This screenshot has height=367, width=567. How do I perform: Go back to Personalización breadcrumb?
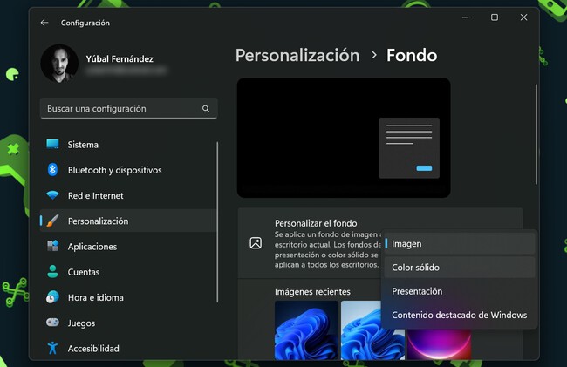coord(297,55)
